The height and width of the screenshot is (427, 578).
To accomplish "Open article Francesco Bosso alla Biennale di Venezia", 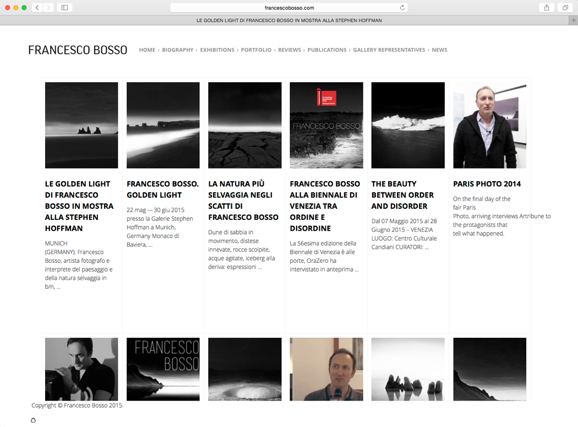I will pyautogui.click(x=325, y=206).
